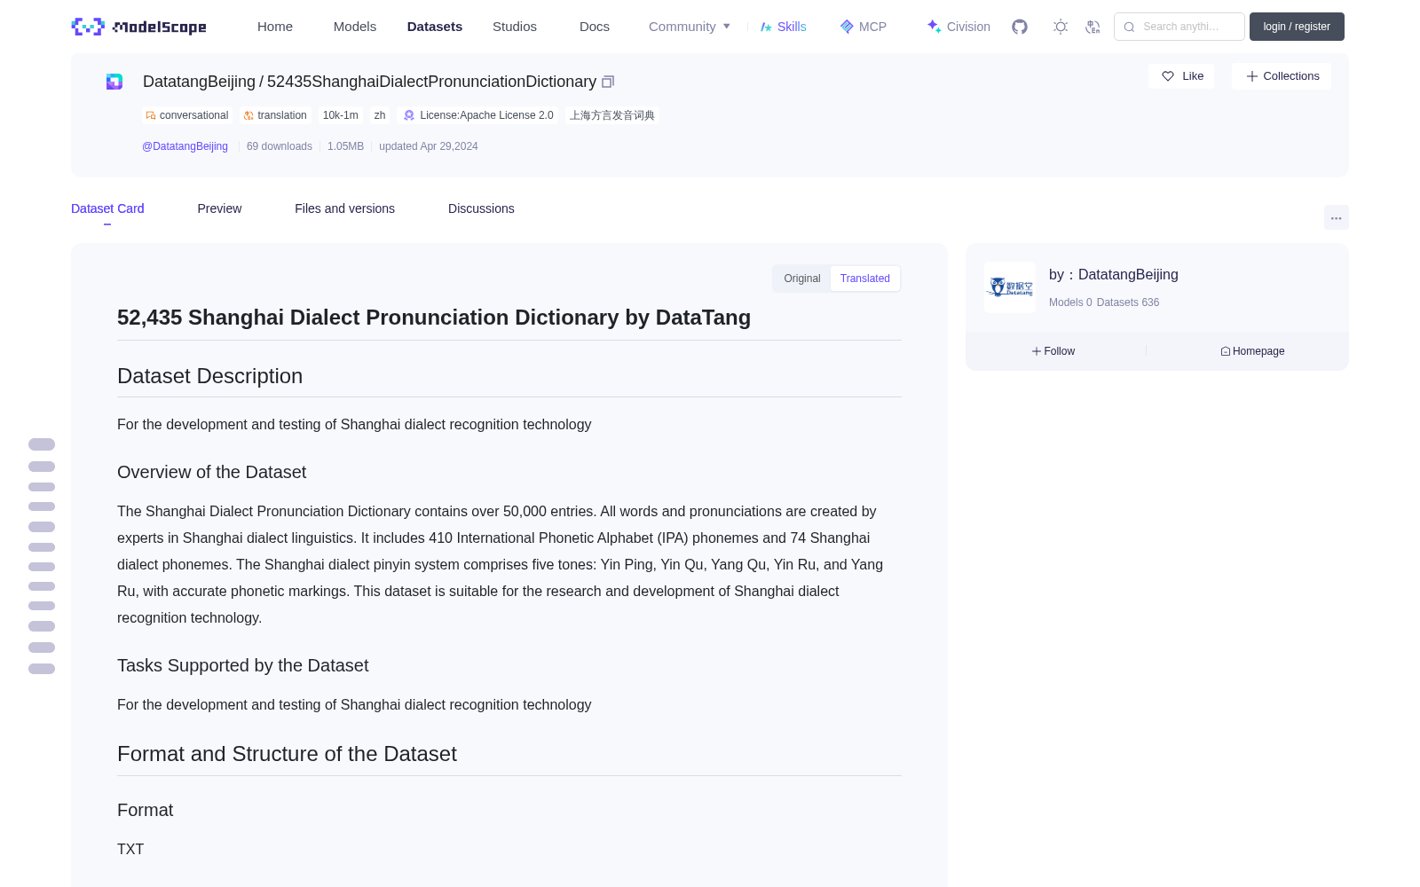Focus the search anything field
This screenshot has height=887, width=1420.
[1179, 27]
